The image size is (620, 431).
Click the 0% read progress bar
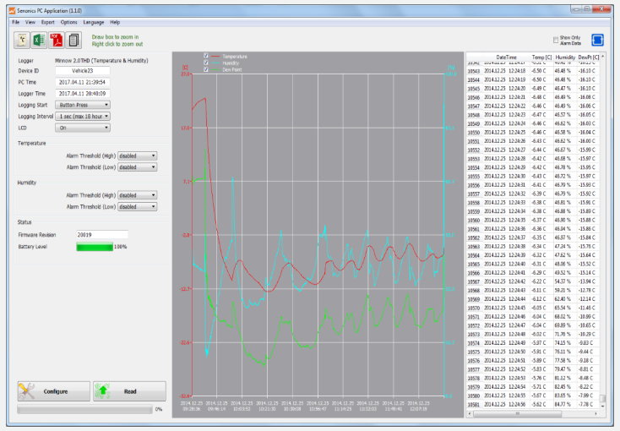pyautogui.click(x=84, y=410)
